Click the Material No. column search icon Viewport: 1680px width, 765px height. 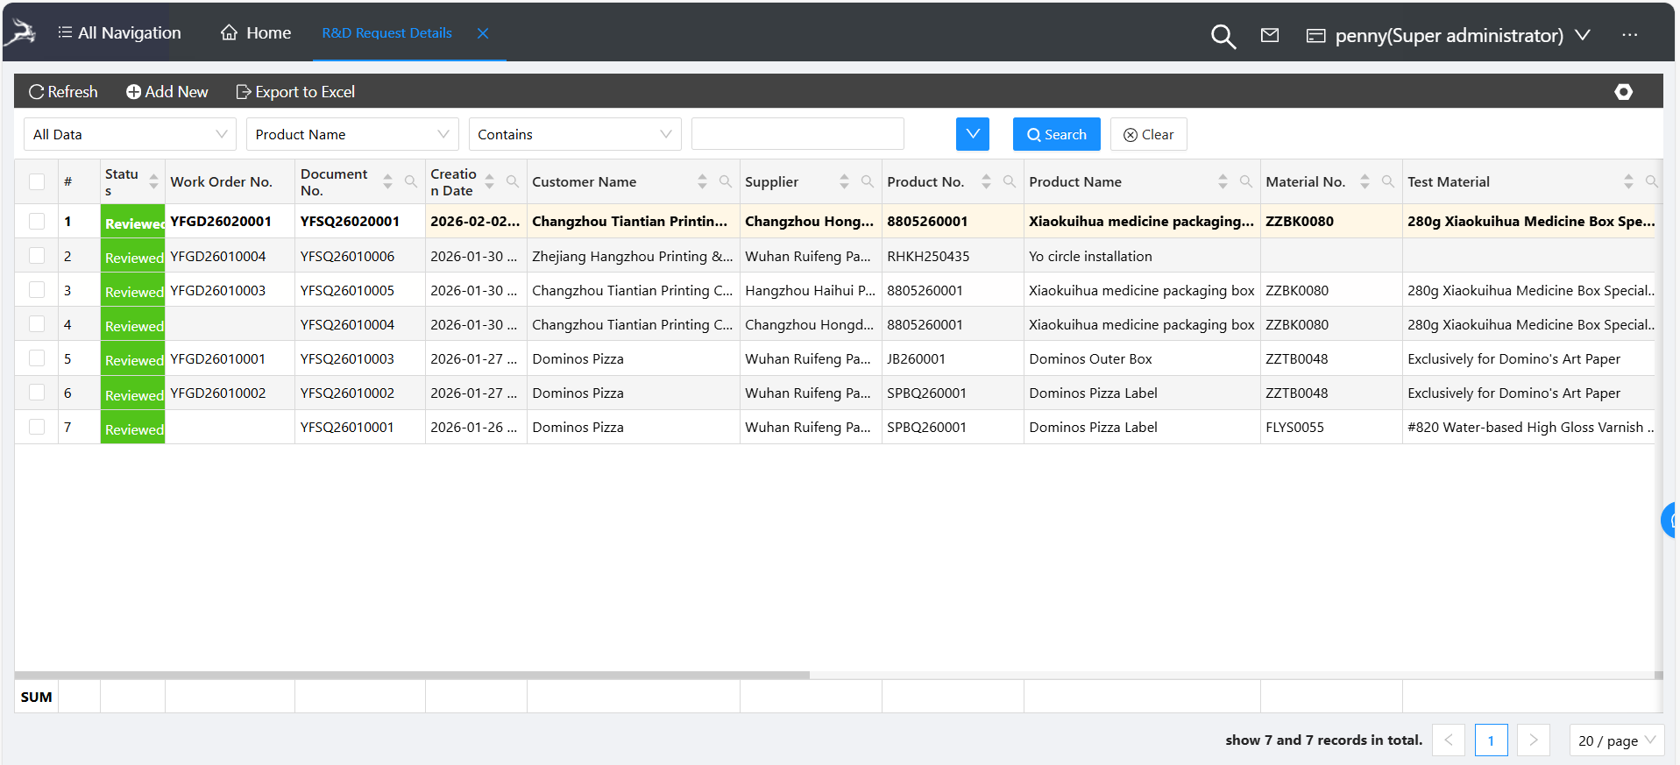pos(1387,181)
